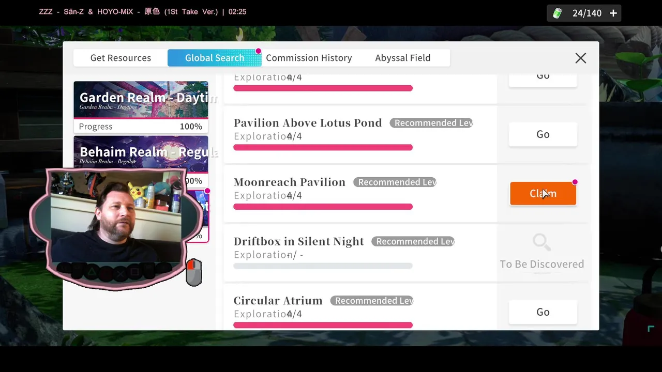Image resolution: width=662 pixels, height=372 pixels.
Task: Click the Driftbox in Silent Night title
Action: 298,241
